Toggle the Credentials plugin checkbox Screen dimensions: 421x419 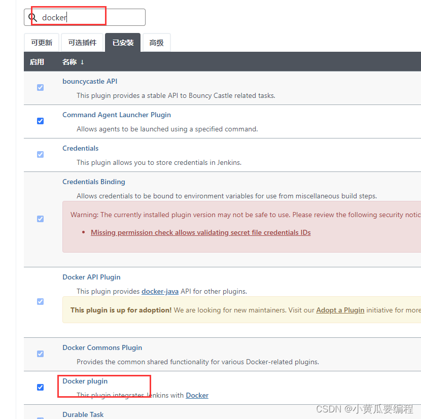click(40, 154)
